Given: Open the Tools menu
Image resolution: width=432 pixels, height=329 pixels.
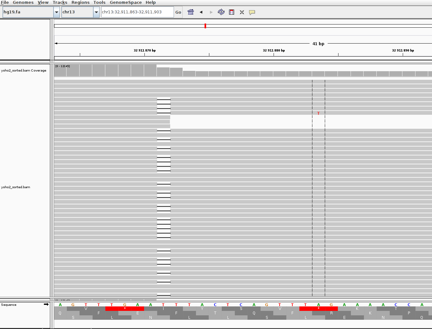Looking at the screenshot, I should [99, 3].
